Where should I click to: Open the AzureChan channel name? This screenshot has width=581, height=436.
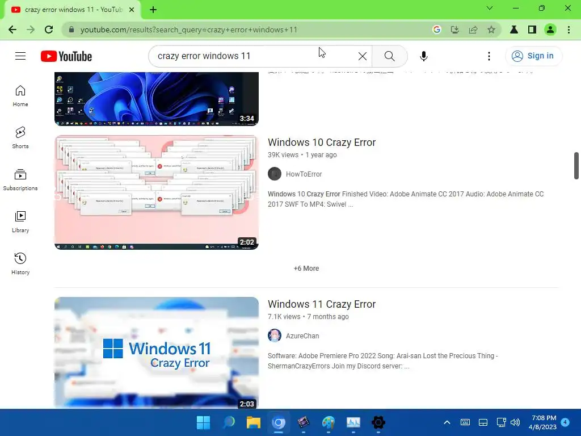tap(302, 336)
